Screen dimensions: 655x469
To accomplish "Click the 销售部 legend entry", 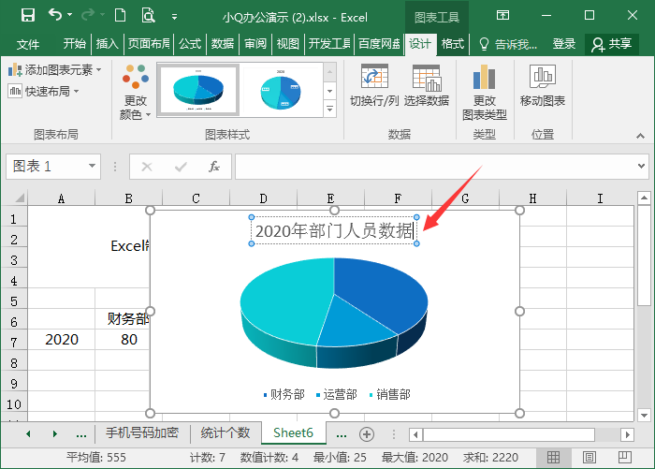I will click(x=390, y=394).
